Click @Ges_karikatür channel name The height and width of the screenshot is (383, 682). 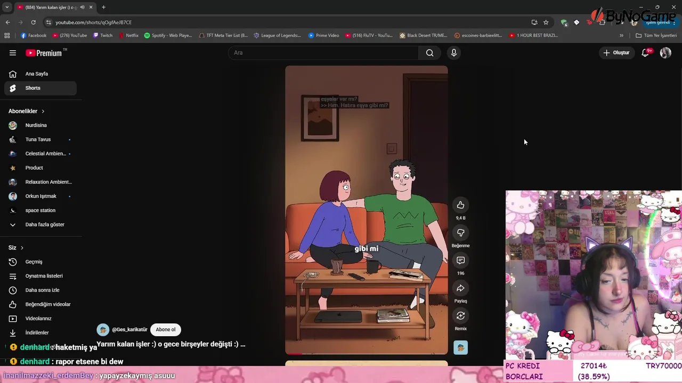(129, 330)
